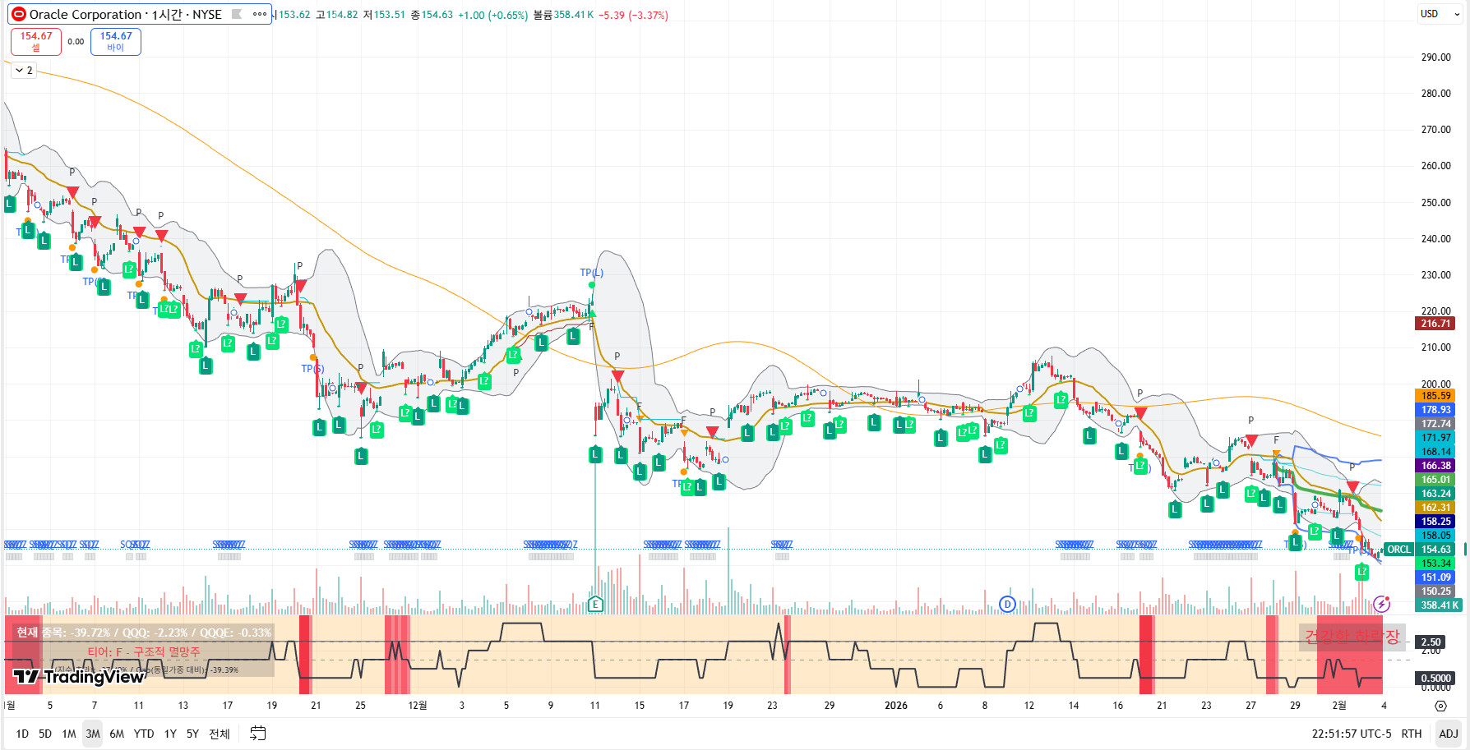Click the '티어: F - 구조적 멸망주' indicator label
The width and height of the screenshot is (1470, 750).
(144, 652)
